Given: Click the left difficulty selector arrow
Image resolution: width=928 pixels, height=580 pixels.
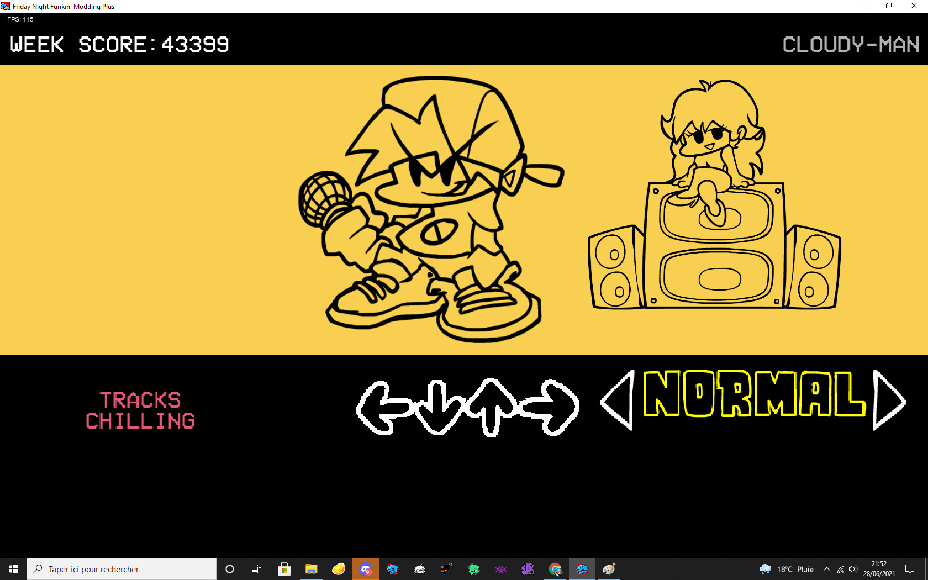Looking at the screenshot, I should (x=618, y=400).
